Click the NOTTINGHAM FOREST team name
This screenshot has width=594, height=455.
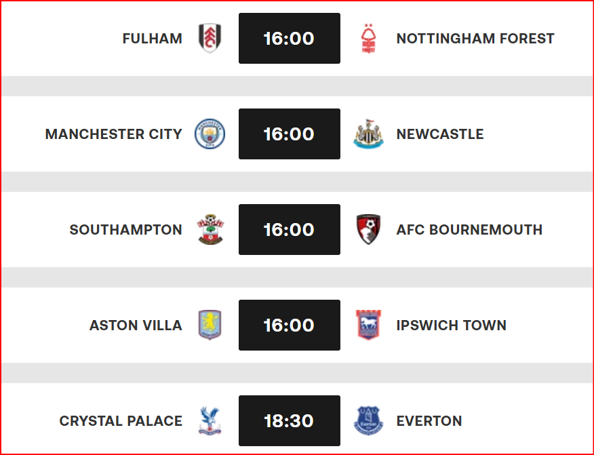475,39
